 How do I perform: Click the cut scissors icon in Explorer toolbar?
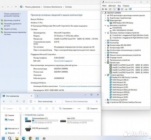pos(20,109)
